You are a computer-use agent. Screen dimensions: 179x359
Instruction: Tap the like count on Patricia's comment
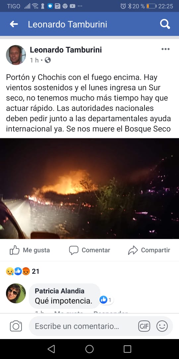[106, 300]
